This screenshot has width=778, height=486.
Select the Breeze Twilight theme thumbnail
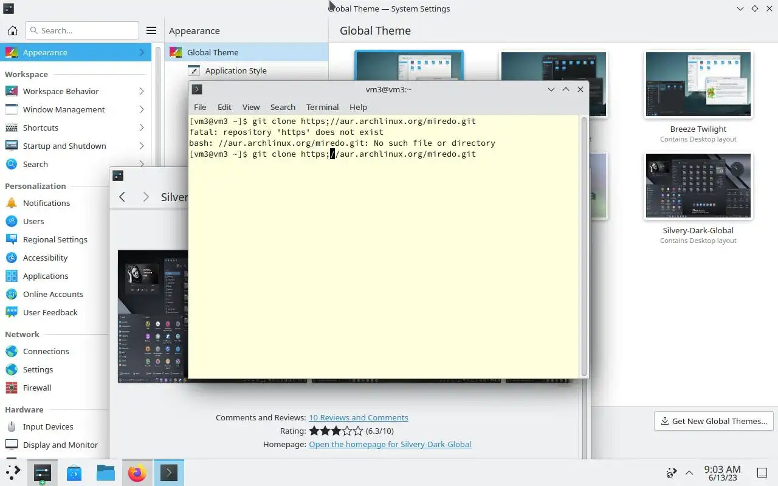click(698, 84)
